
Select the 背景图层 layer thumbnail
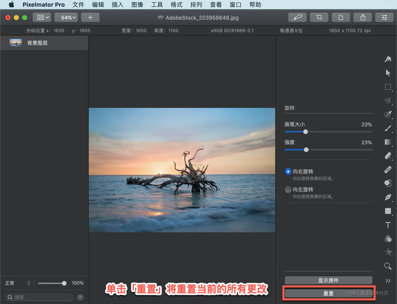15,43
